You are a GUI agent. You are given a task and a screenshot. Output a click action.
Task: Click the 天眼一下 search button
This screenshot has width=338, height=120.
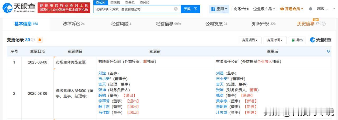point(190,9)
